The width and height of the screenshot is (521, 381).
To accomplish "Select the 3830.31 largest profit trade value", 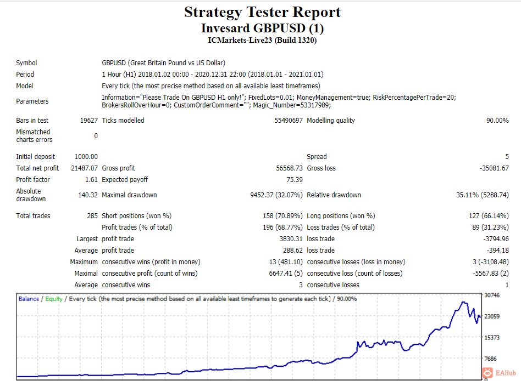I will (291, 239).
